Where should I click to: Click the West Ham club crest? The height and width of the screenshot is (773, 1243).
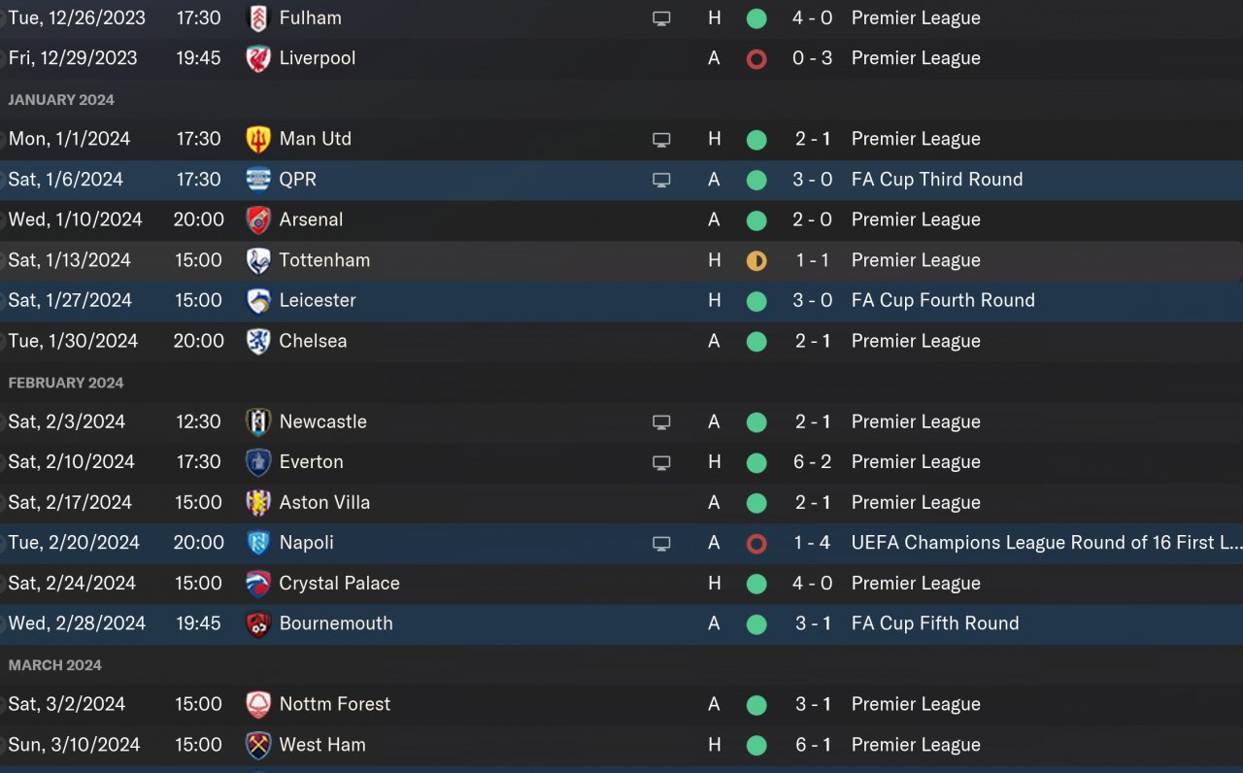258,745
